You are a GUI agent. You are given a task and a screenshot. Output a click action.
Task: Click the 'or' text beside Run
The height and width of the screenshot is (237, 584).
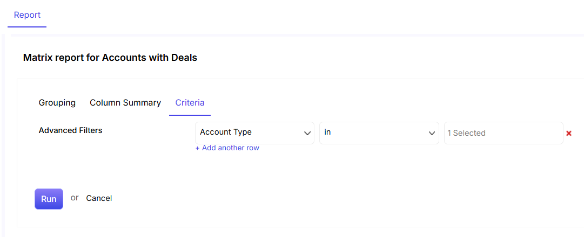75,198
